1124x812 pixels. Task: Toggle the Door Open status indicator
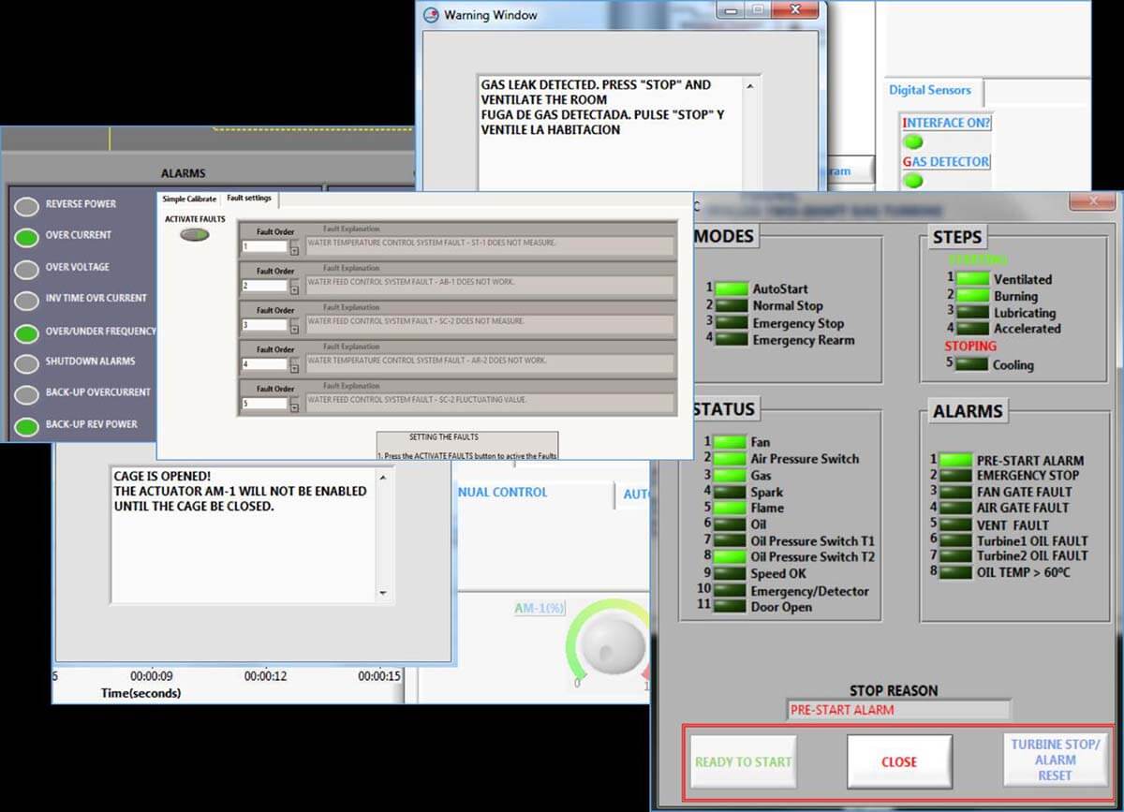731,607
